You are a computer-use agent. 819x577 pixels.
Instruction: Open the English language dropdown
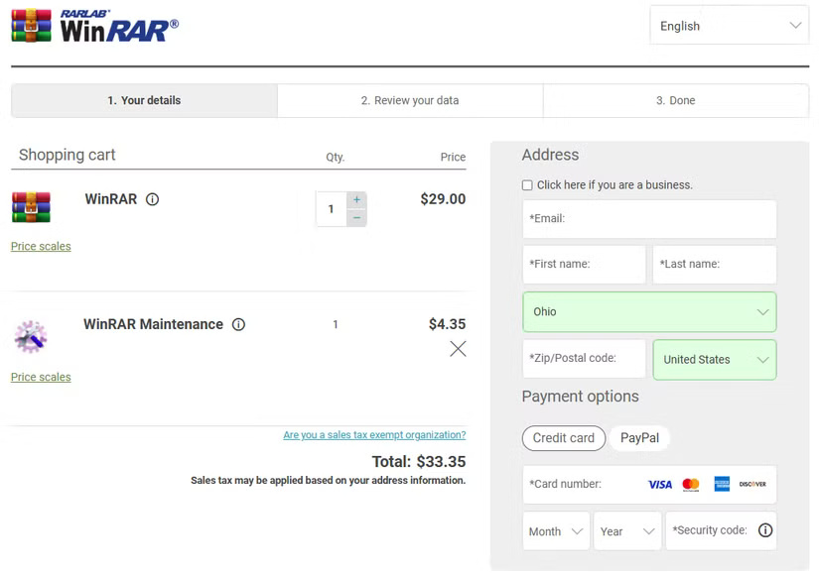(x=729, y=25)
